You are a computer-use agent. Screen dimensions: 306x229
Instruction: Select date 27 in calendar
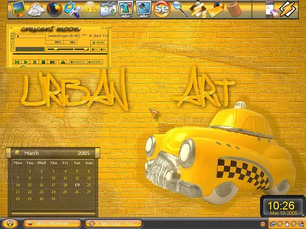(89, 192)
